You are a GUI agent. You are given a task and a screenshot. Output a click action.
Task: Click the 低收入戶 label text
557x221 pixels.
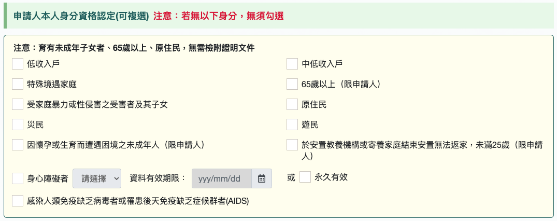[x=44, y=64]
